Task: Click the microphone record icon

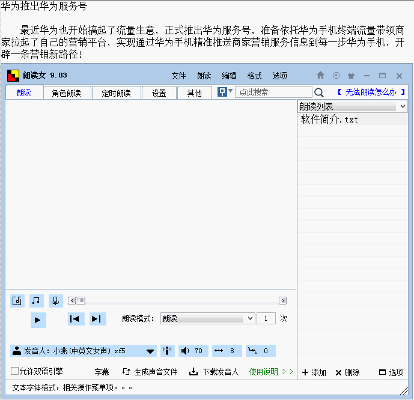Action: 55,301
